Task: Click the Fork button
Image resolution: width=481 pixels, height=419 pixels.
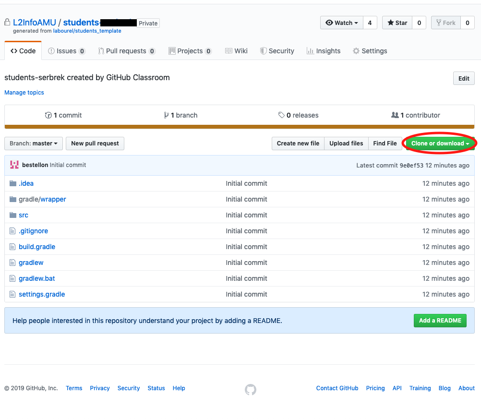Action: click(446, 23)
